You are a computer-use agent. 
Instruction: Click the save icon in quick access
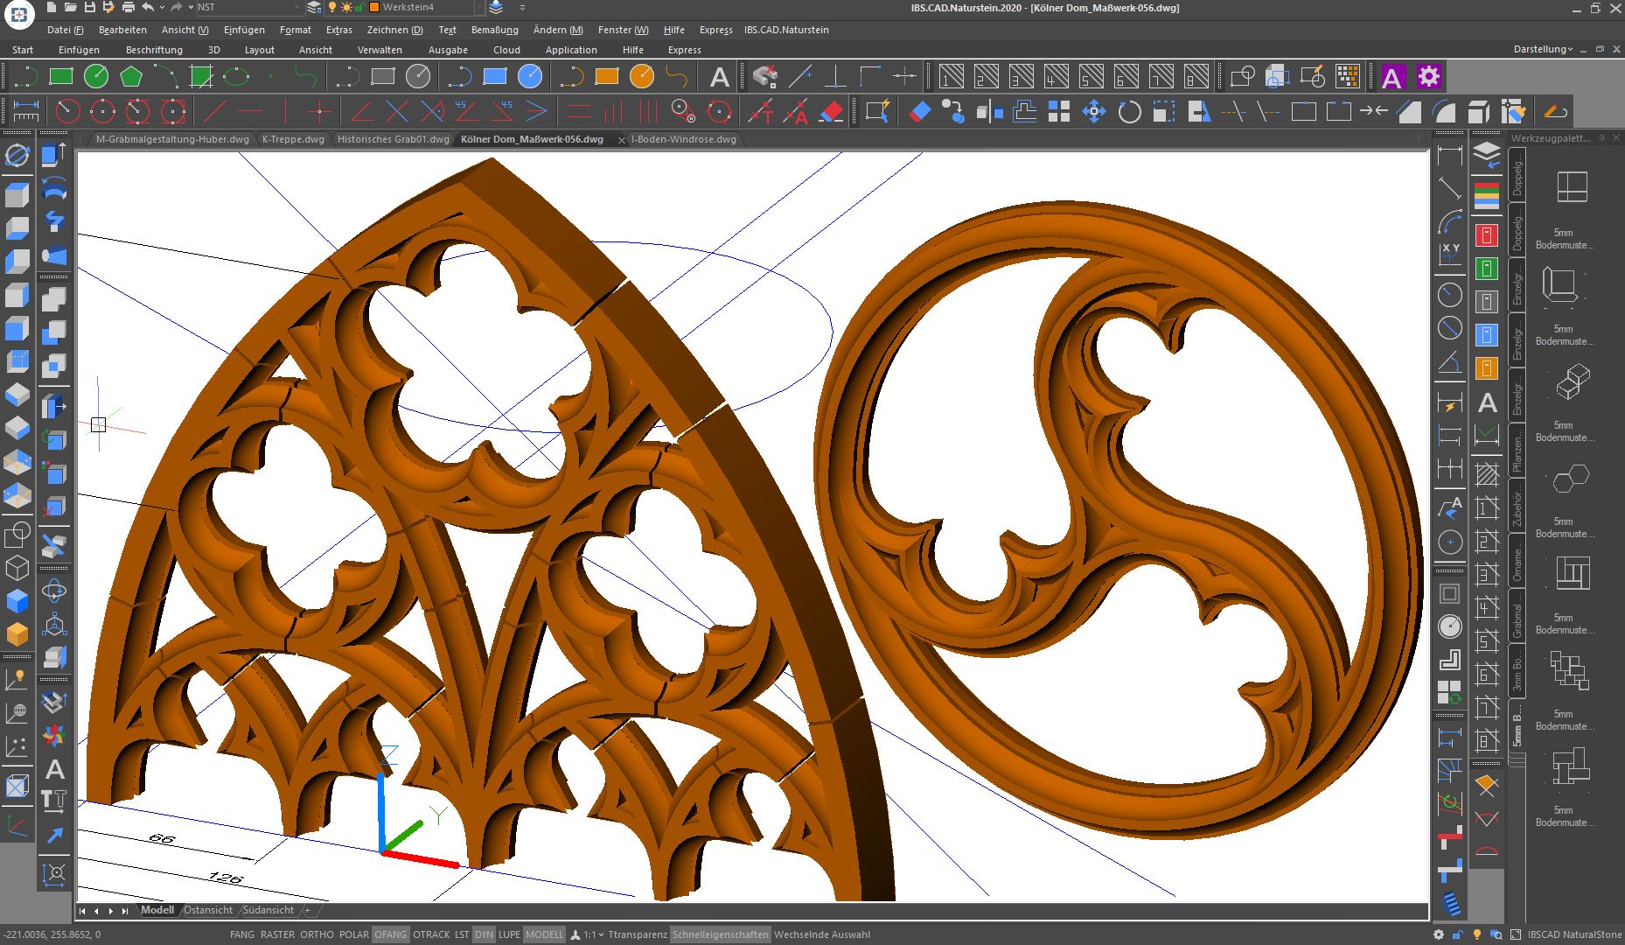pos(90,7)
